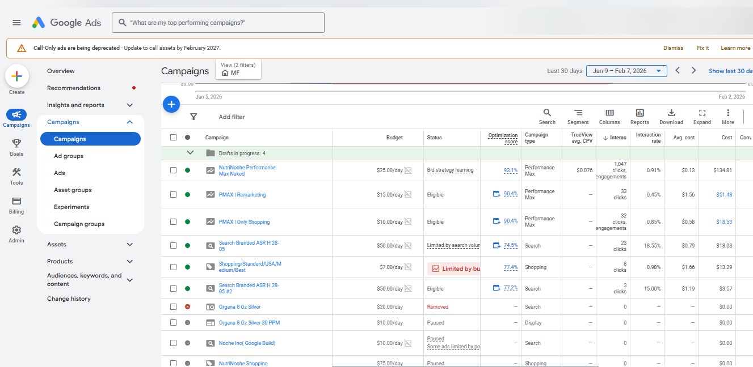Dismiss the deprecation banner
Screen dimensions: 753x367
673,48
